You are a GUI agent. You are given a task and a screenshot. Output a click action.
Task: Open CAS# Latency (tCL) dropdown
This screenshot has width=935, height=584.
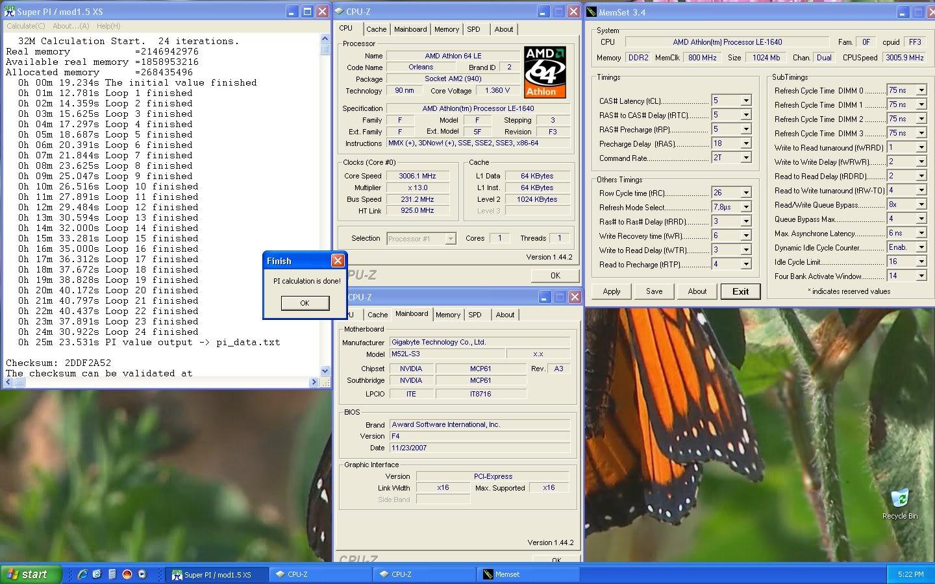746,101
